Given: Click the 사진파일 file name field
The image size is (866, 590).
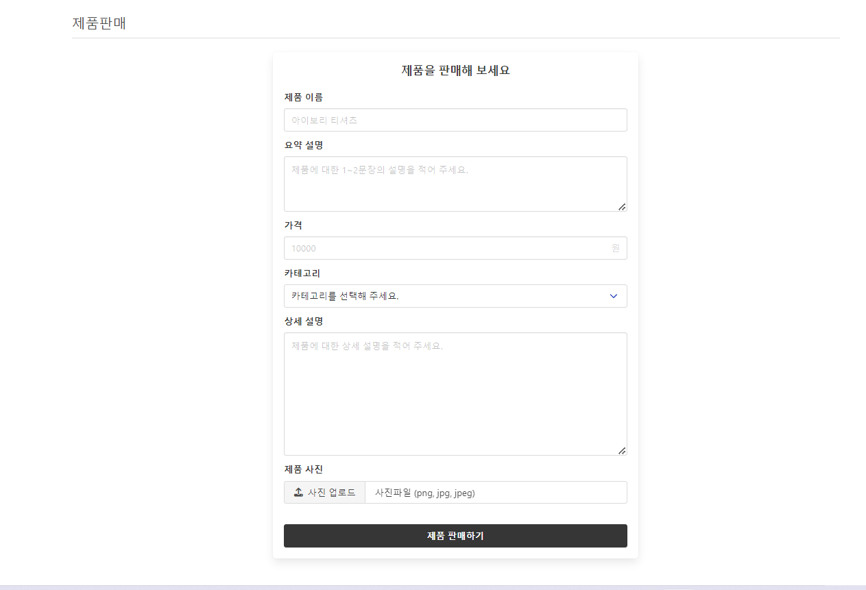Looking at the screenshot, I should coord(496,492).
